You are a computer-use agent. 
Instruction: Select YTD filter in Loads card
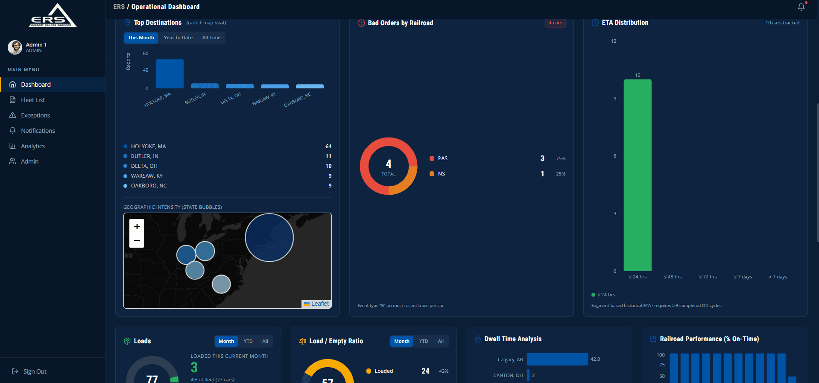[x=248, y=341]
